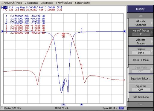Click the right reference level arrow

click(x=124, y=31)
